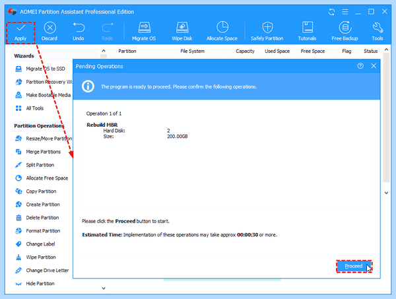Select Make Bootable Media
Image resolution: width=396 pixels, height=299 pixels.
(x=43, y=95)
